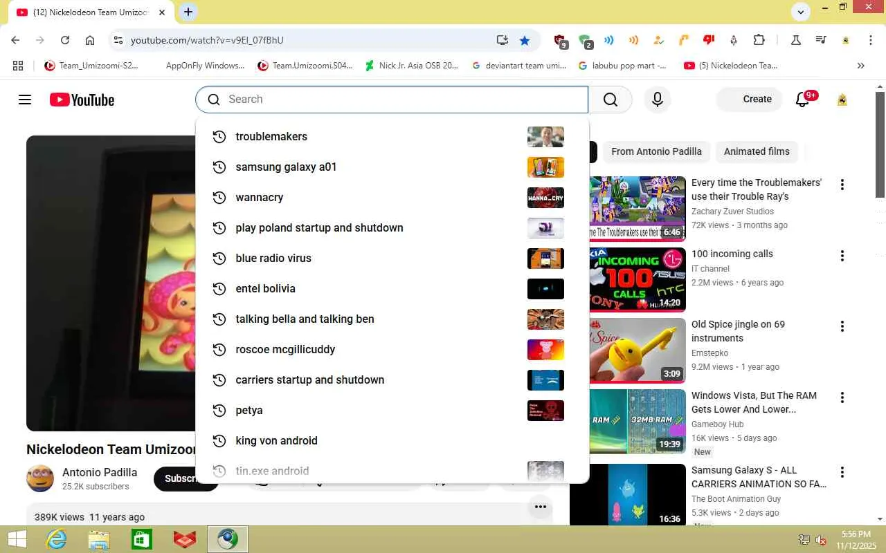Show hidden bookmarks with the overflow chevron

(861, 66)
